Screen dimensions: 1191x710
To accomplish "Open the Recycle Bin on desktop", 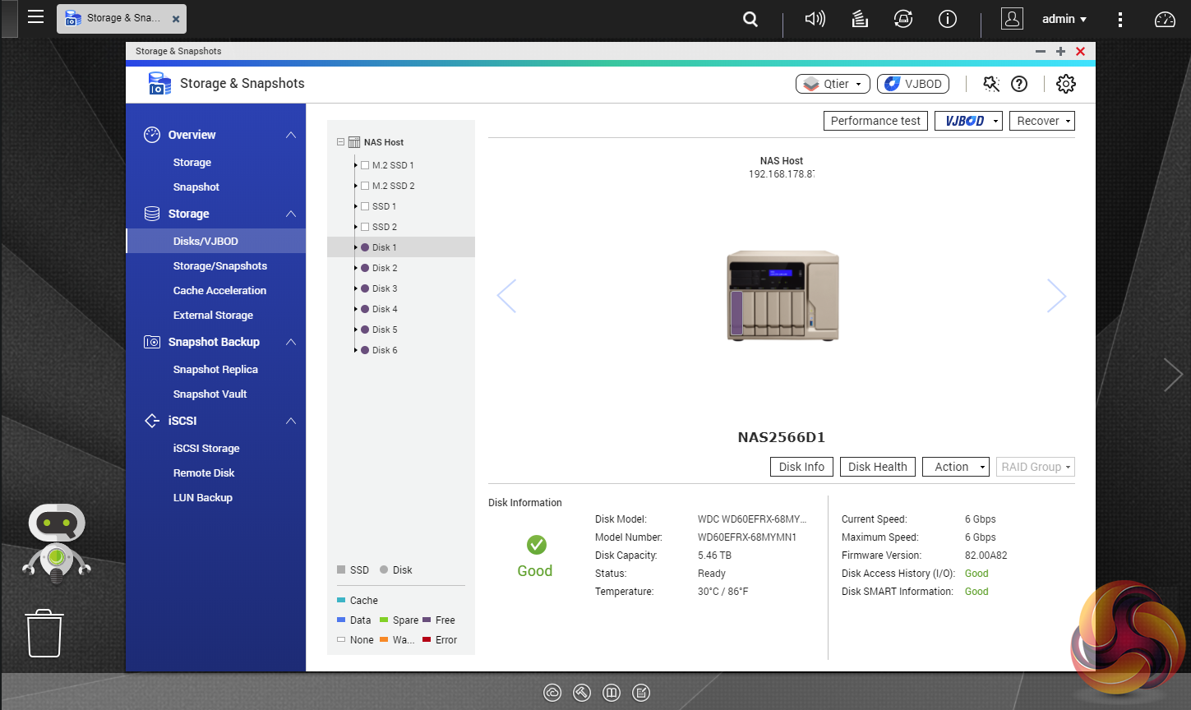I will (x=44, y=633).
